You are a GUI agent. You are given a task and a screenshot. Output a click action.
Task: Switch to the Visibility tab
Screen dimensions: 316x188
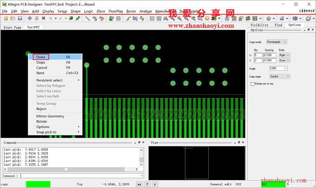coord(259,25)
